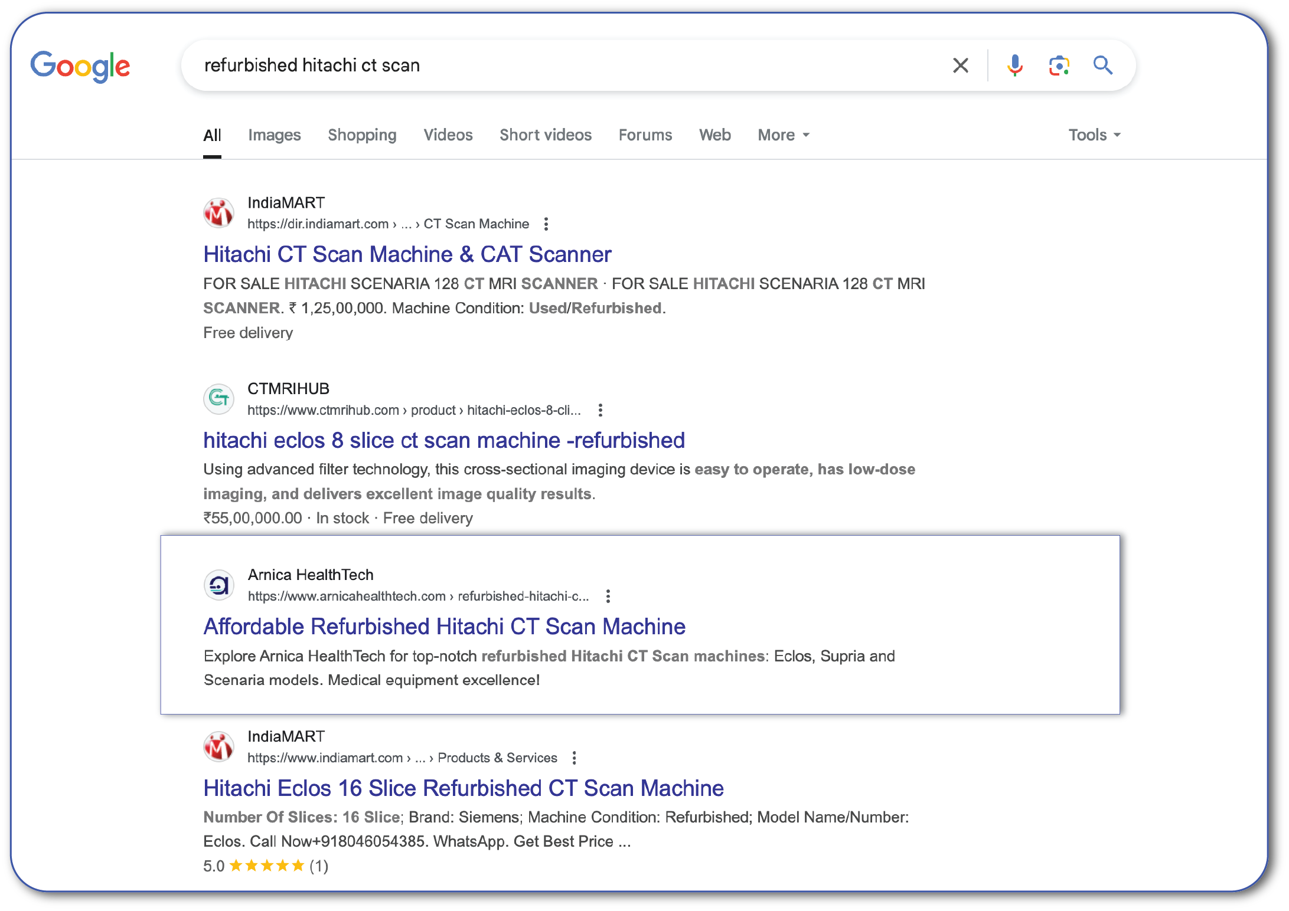Image resolution: width=1289 pixels, height=911 pixels.
Task: Open Google Lens image search icon
Action: tap(1059, 65)
